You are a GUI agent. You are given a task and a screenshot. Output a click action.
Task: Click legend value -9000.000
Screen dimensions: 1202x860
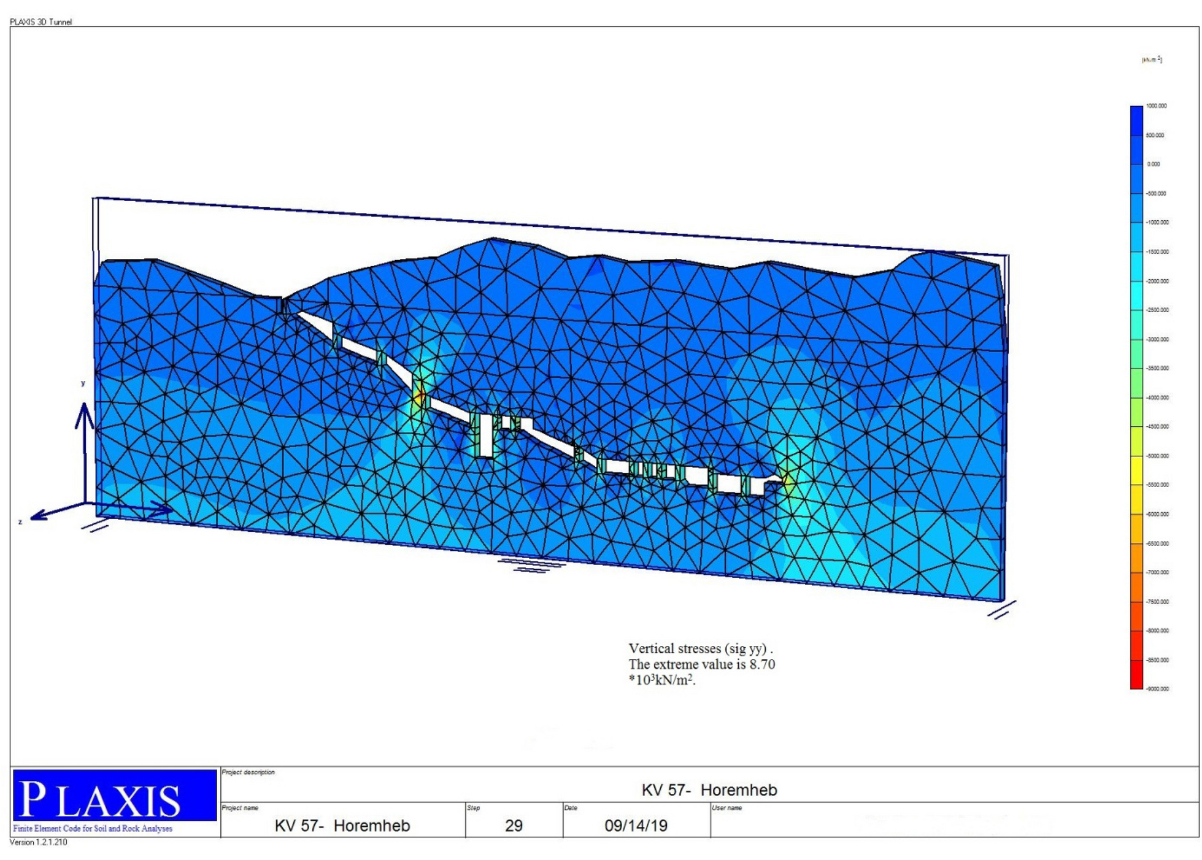[1156, 689]
